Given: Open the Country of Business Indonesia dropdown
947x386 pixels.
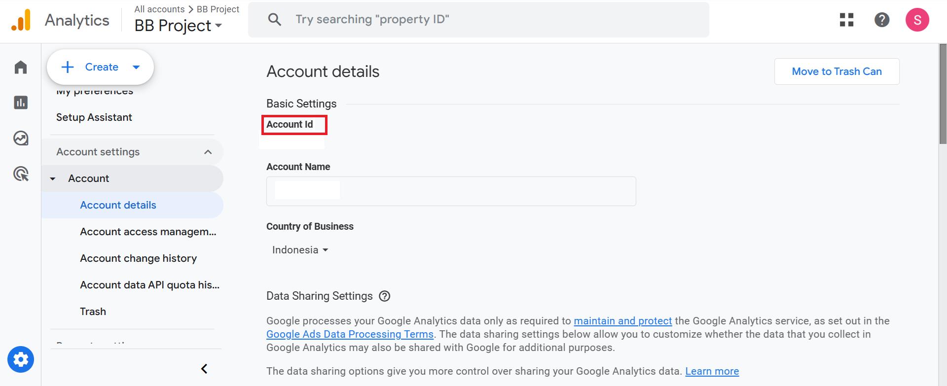Looking at the screenshot, I should [x=300, y=250].
